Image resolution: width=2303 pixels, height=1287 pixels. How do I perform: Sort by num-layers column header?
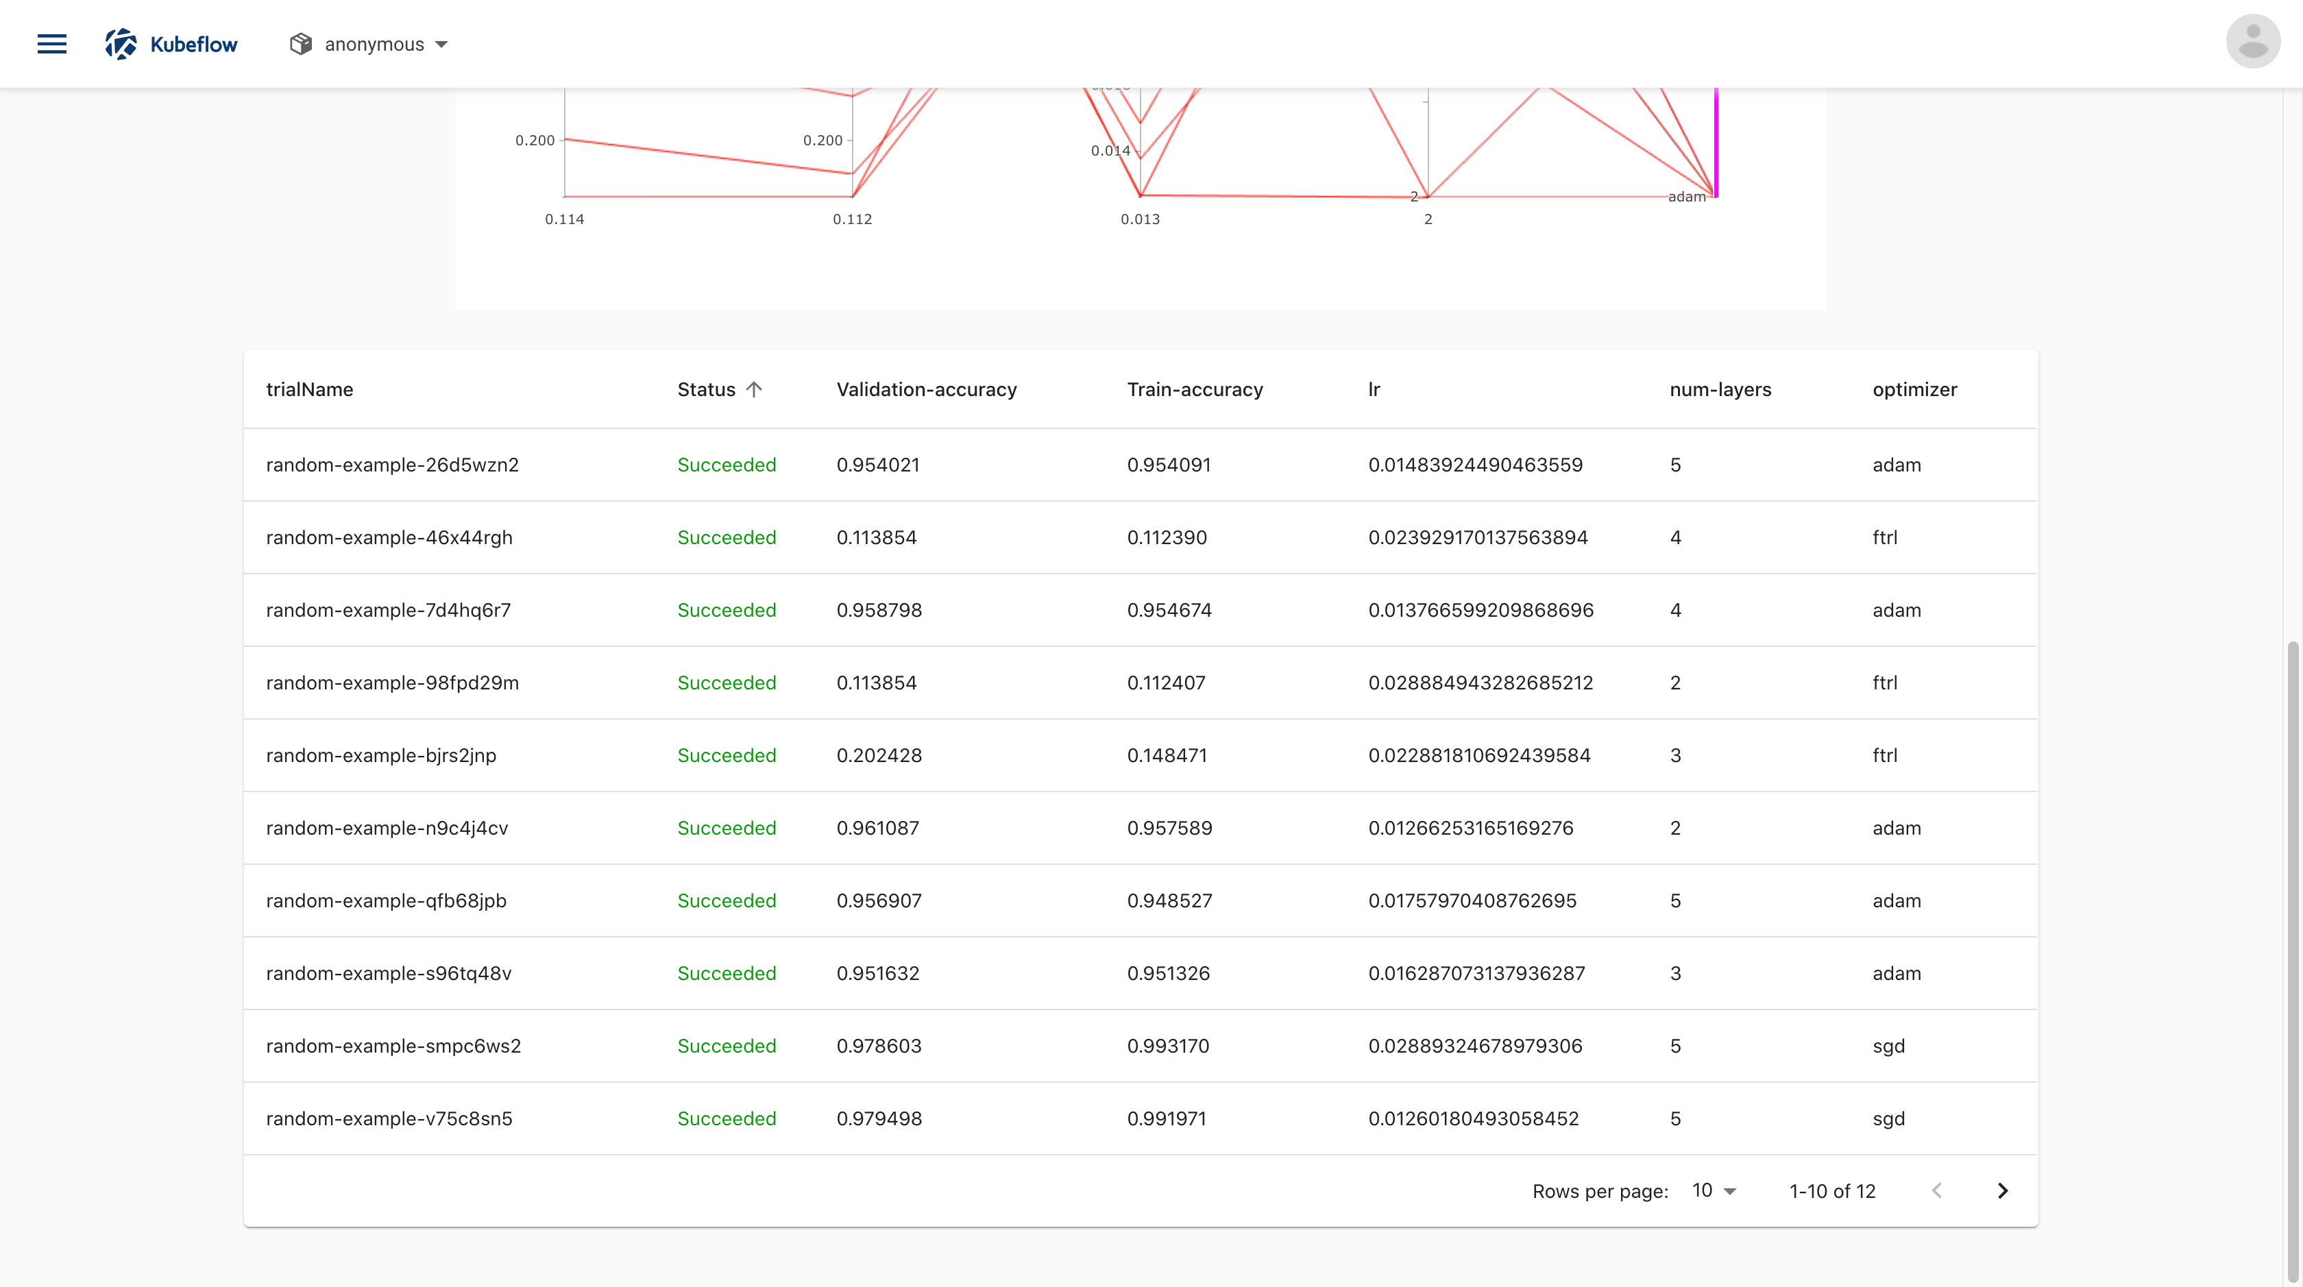point(1720,390)
